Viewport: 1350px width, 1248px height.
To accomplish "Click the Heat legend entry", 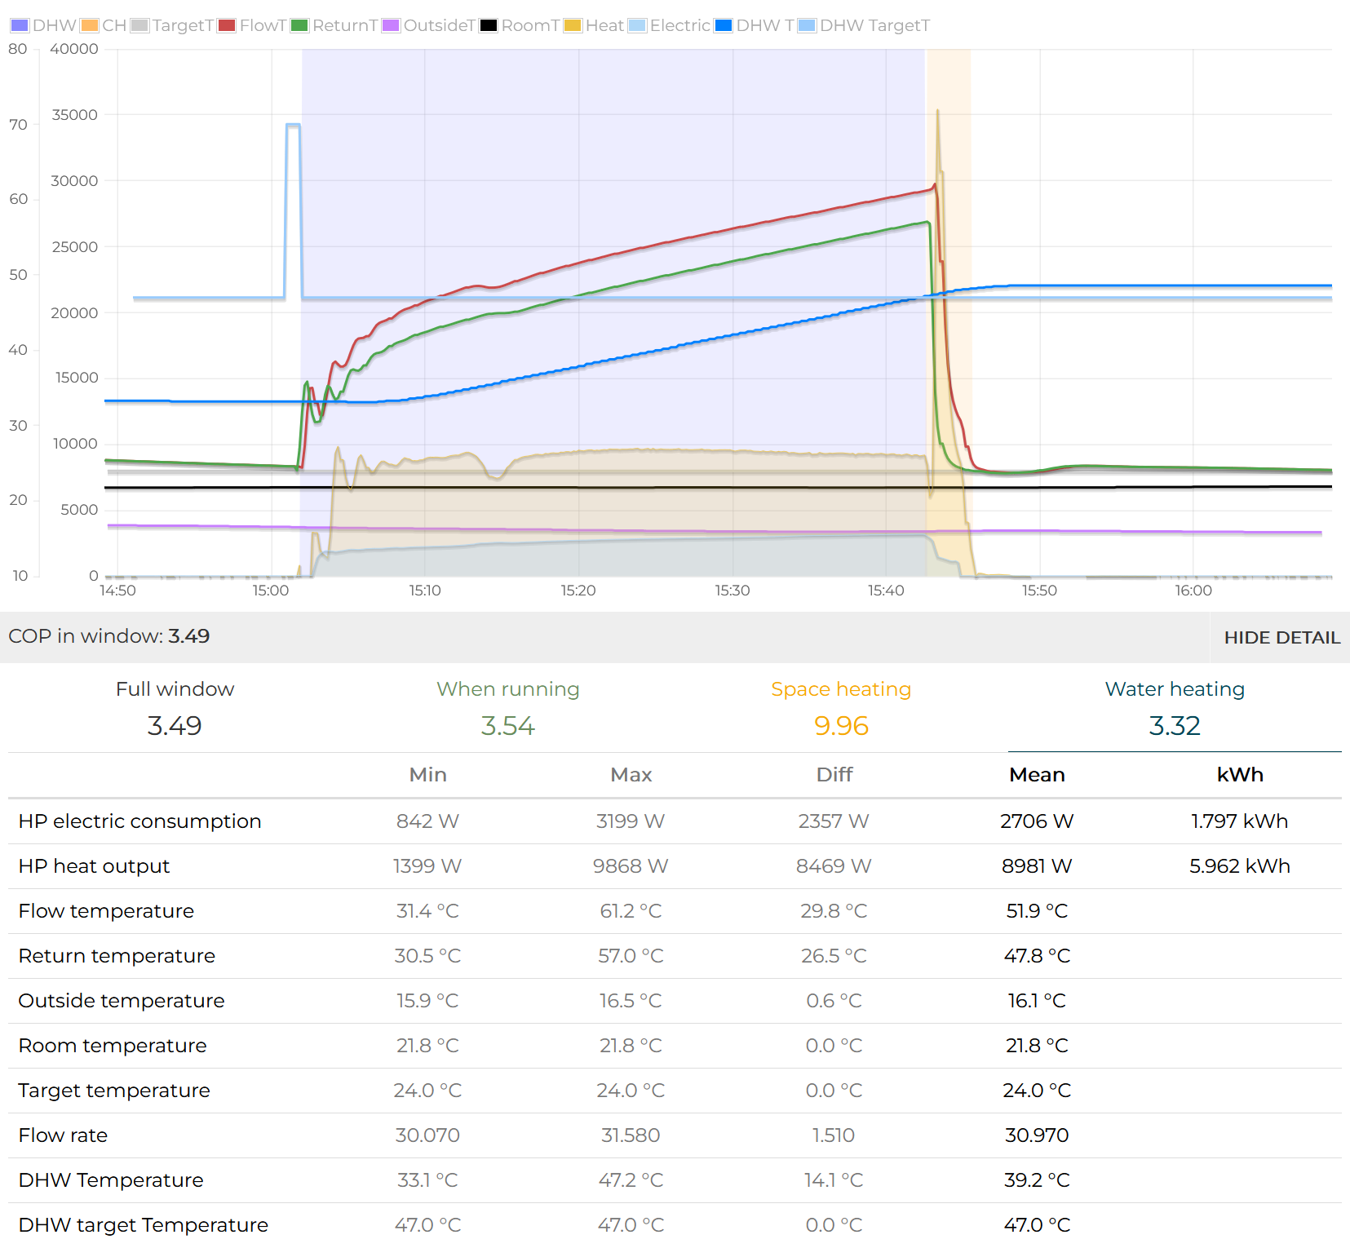I will click(595, 25).
